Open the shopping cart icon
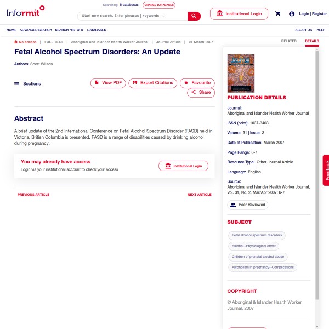Image resolution: width=329 pixels, height=329 pixels. 278,14
